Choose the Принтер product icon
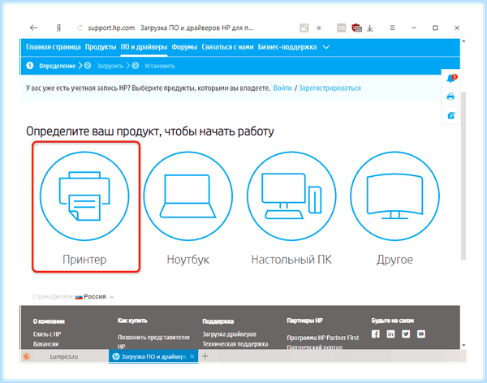The width and height of the screenshot is (487, 383). [x=84, y=196]
